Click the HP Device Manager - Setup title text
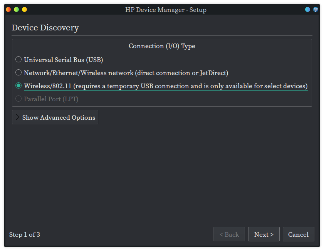The image size is (324, 251). [166, 10]
